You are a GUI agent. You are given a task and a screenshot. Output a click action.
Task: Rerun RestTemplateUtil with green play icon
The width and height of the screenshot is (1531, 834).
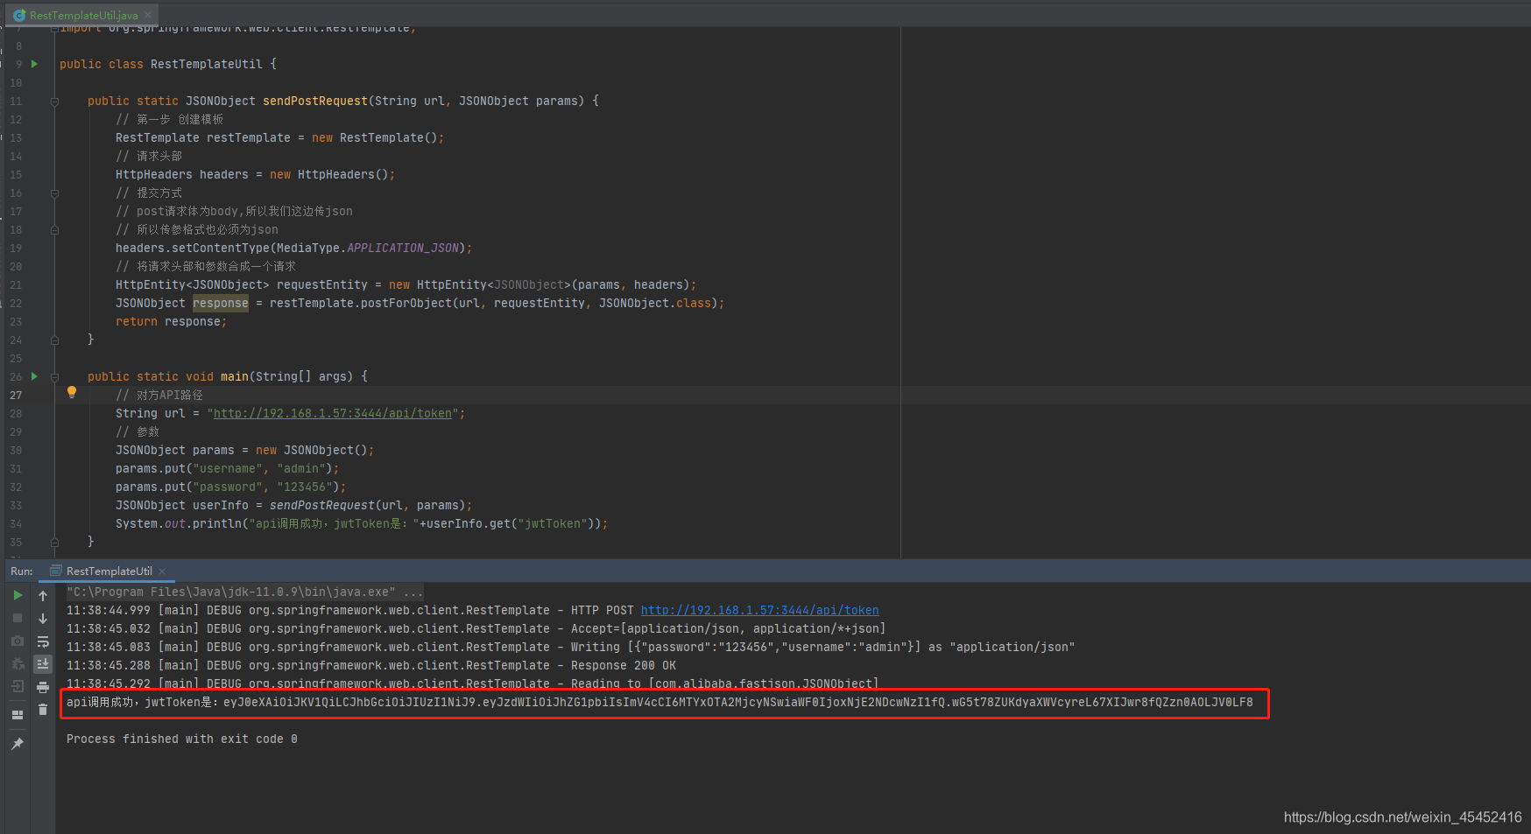(x=18, y=595)
